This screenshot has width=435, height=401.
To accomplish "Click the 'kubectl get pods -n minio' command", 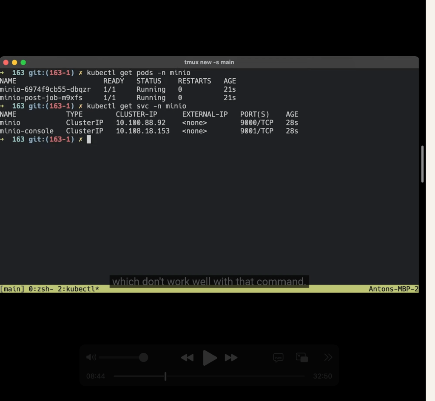I will (139, 73).
